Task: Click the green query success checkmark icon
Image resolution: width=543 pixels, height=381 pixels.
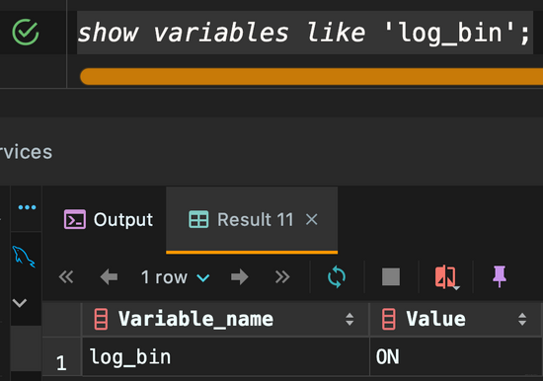Action: (x=26, y=33)
